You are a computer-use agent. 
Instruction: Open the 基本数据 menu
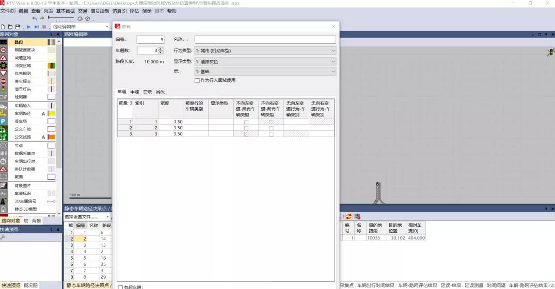[x=66, y=11]
